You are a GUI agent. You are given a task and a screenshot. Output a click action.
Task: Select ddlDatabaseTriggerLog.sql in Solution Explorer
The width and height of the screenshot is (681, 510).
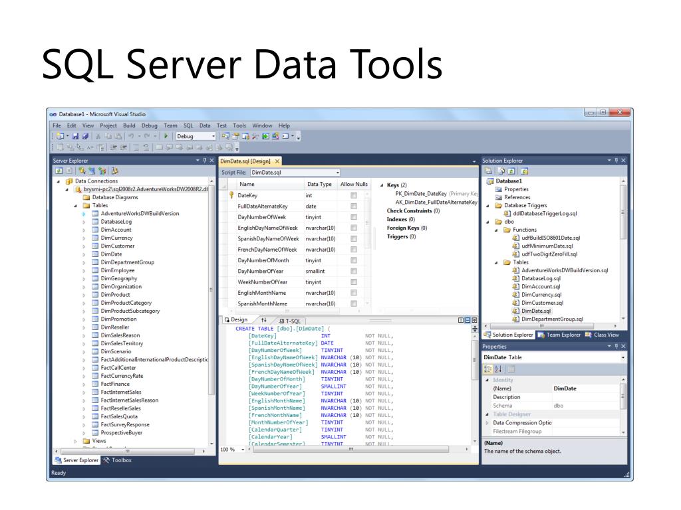pos(545,213)
